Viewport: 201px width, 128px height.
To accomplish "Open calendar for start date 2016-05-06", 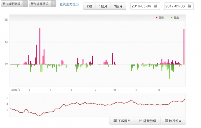I will (155, 6).
